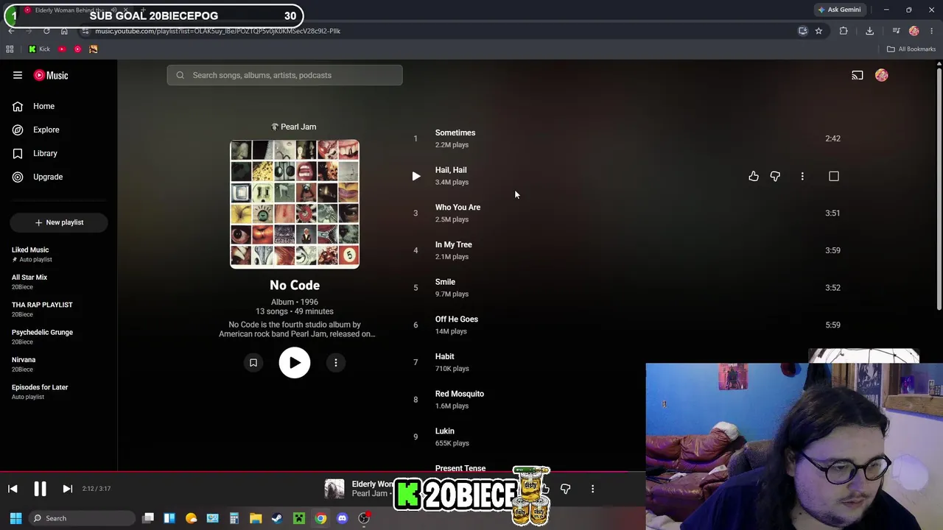Open the Nirvana playlist

click(59, 364)
